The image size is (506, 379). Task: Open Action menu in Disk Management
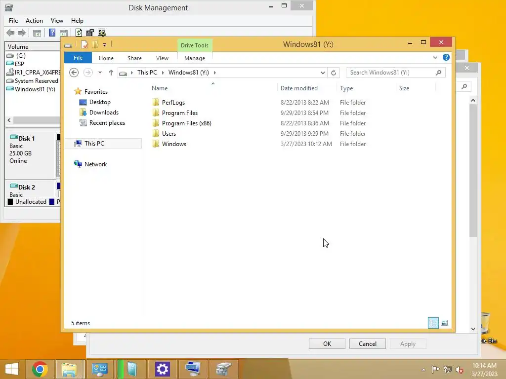34,21
